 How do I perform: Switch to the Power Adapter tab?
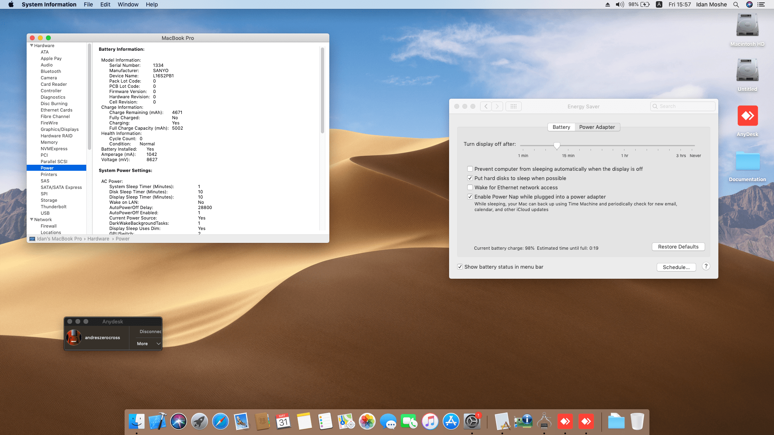[x=597, y=127]
